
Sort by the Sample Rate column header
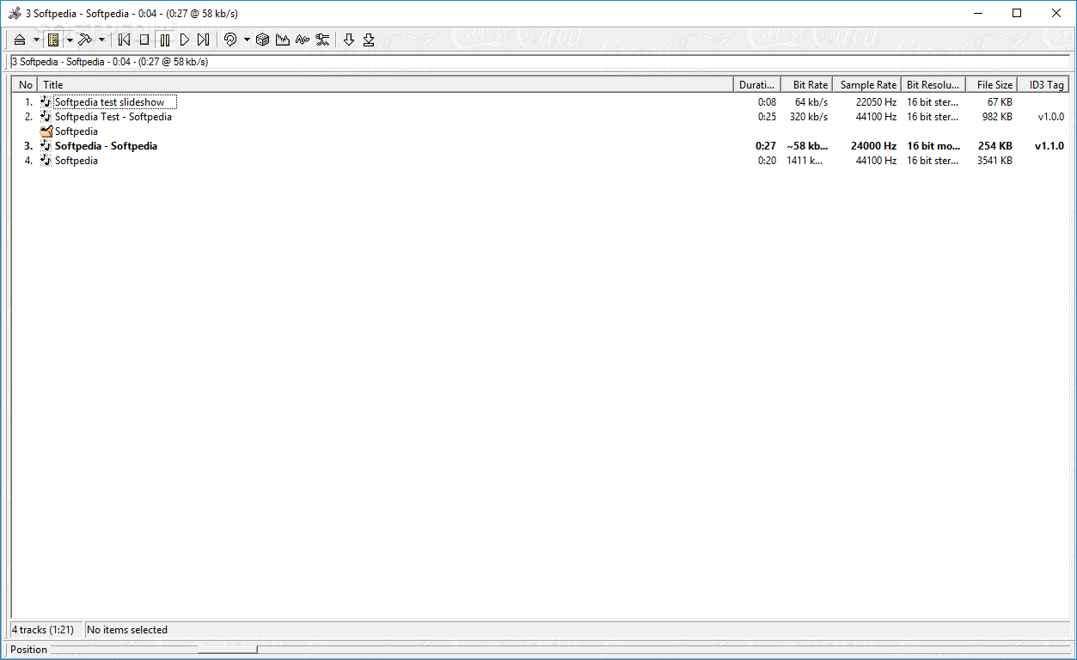point(867,84)
